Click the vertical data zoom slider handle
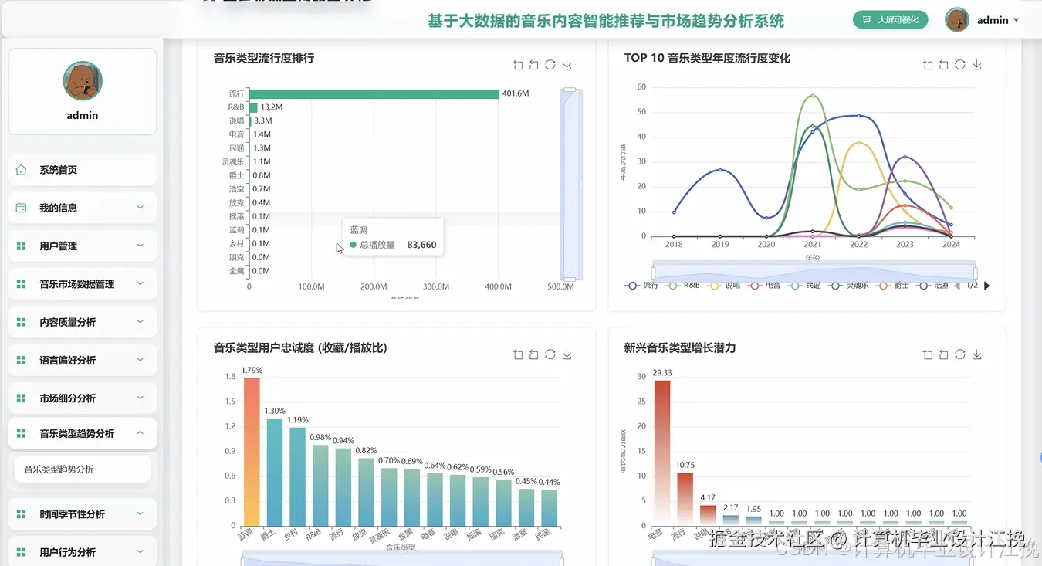Screen dimensions: 1042x566 click(570, 90)
